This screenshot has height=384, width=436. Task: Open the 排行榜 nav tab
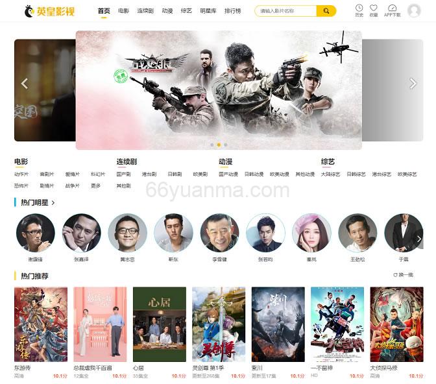pyautogui.click(x=233, y=11)
